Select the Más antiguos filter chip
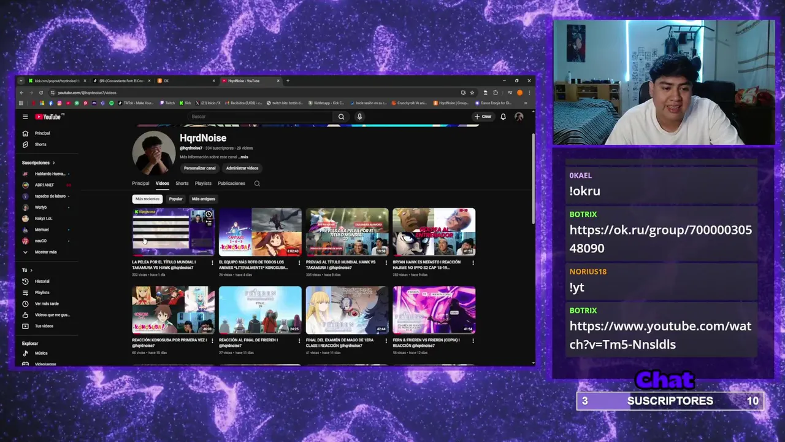Image resolution: width=785 pixels, height=442 pixels. click(204, 199)
